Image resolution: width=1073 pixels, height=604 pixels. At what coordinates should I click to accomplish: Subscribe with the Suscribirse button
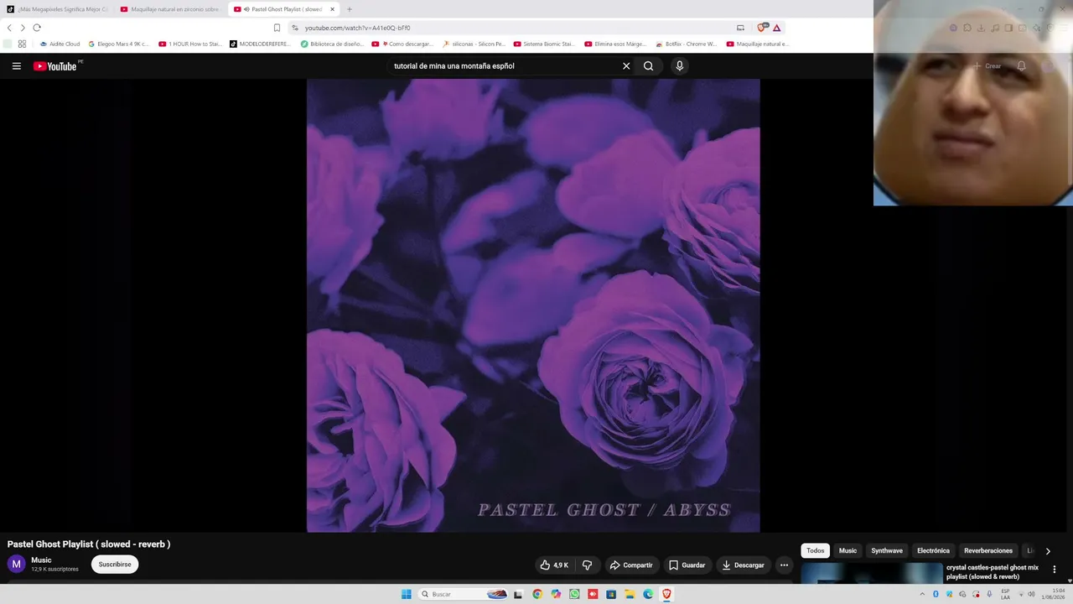pyautogui.click(x=115, y=565)
